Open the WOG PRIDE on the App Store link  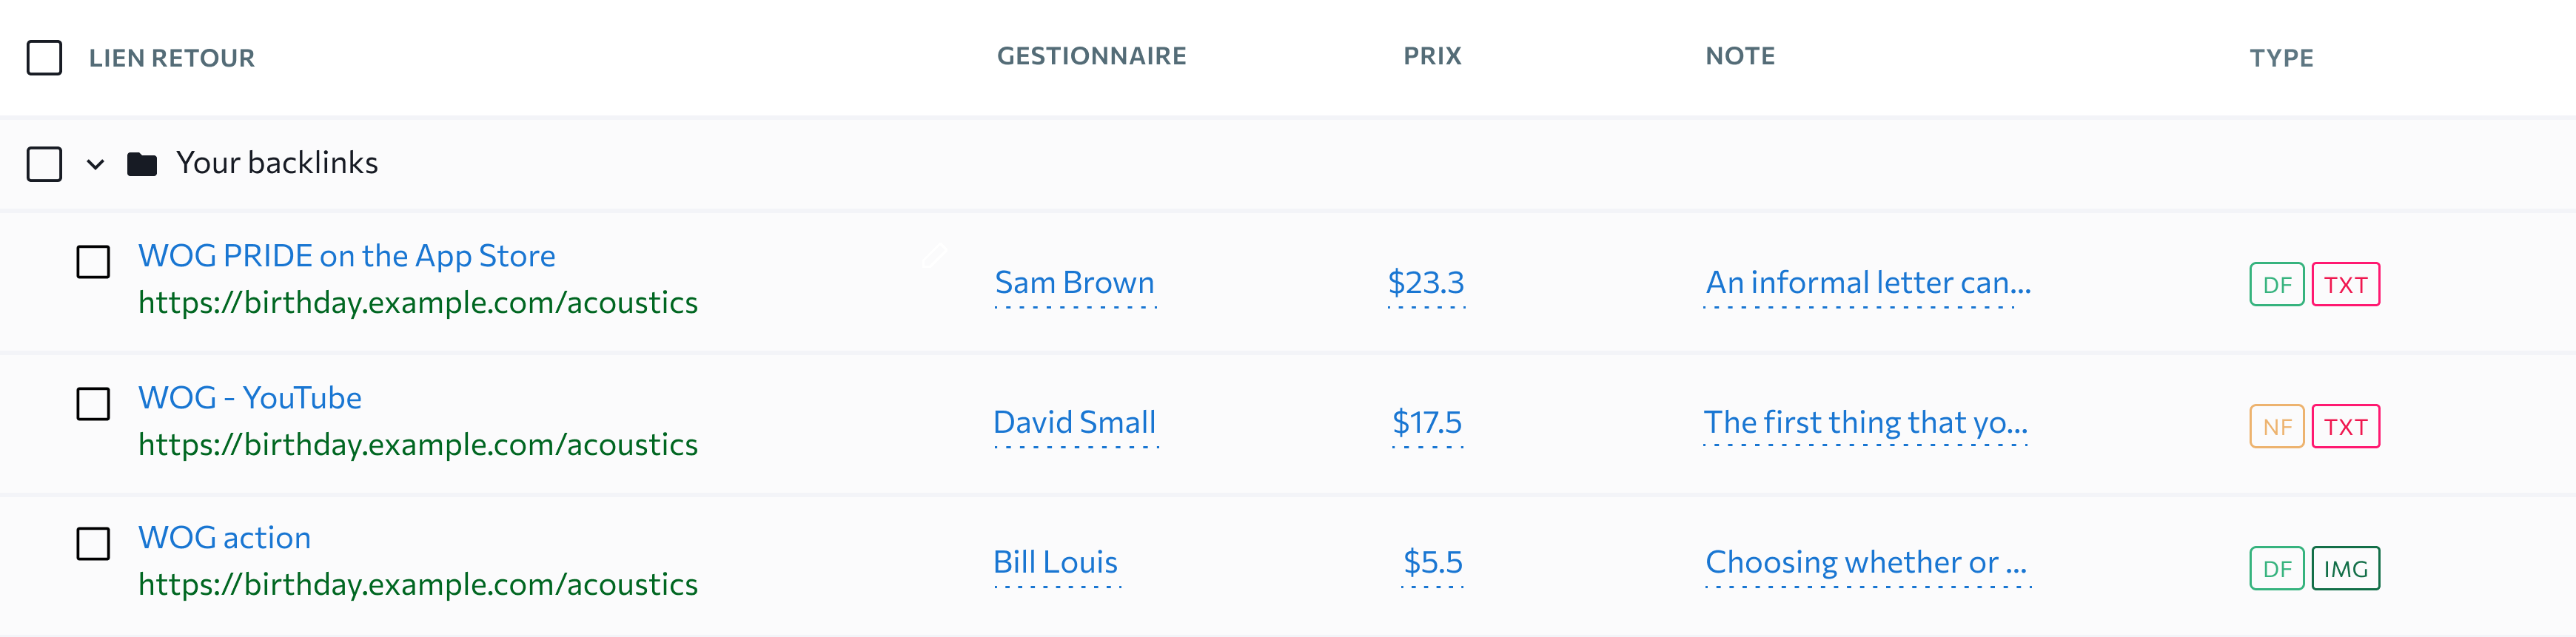[x=346, y=256]
